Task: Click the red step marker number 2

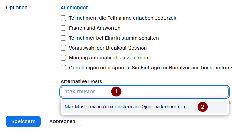Action: point(203,107)
